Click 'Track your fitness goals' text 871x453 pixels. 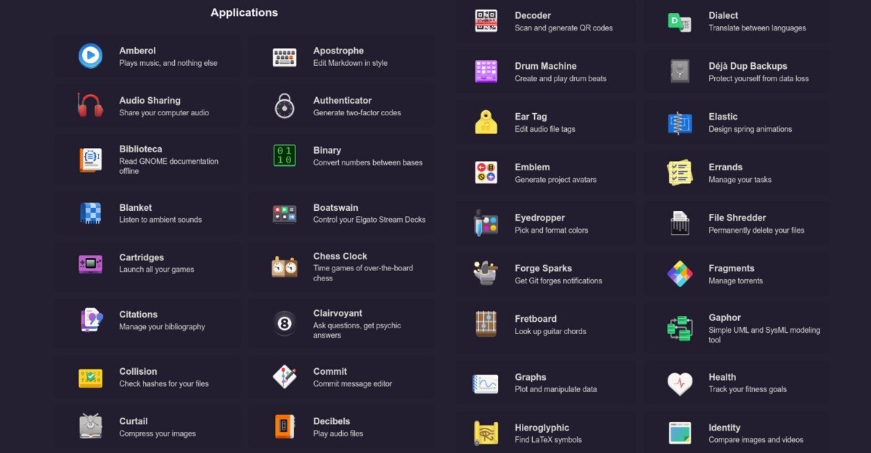(x=748, y=389)
